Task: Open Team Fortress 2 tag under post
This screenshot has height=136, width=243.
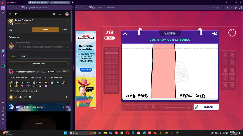Action: coord(18,91)
